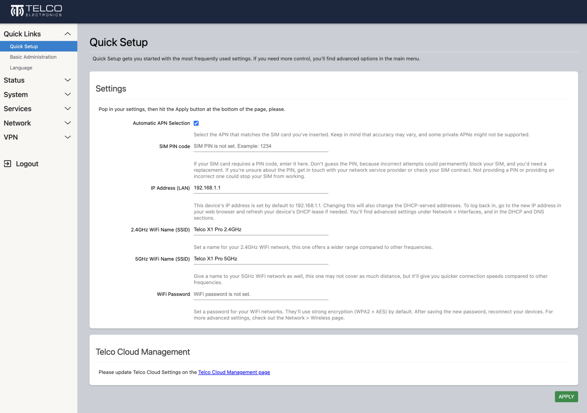Expand the Network menu chevron

(x=68, y=123)
